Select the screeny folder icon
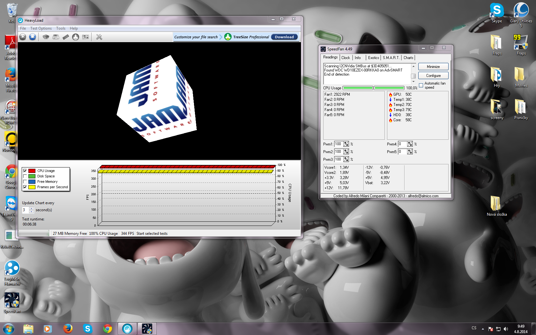 (497, 109)
